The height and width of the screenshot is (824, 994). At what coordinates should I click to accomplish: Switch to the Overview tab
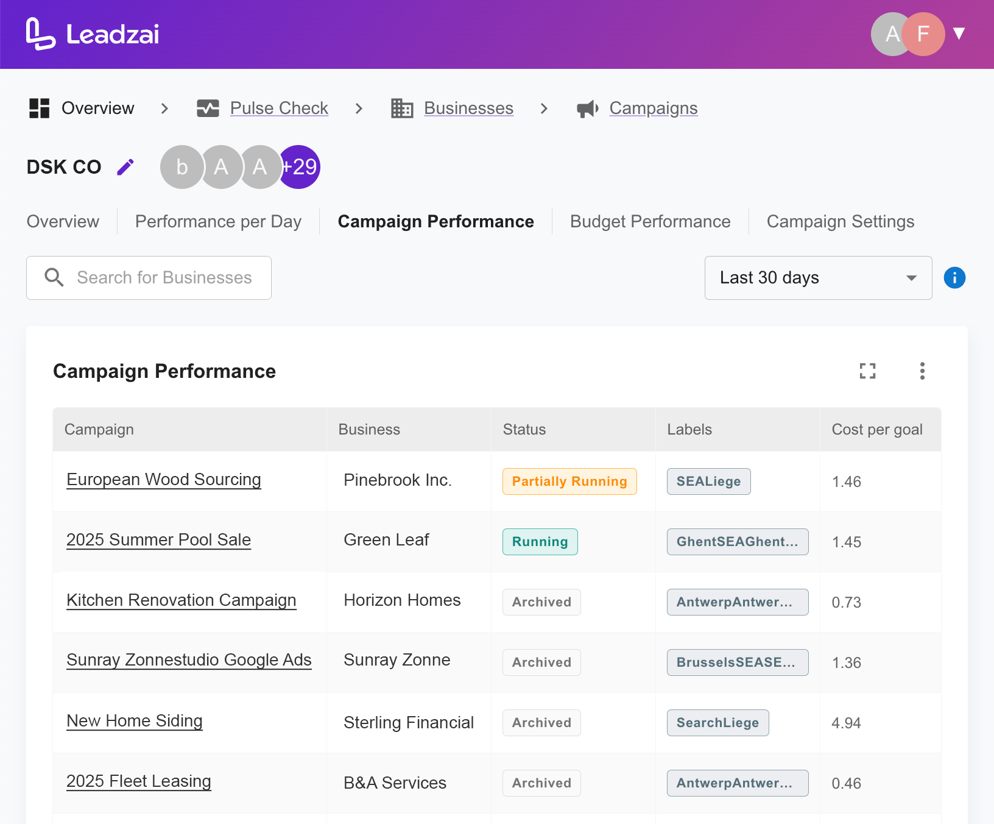point(63,221)
